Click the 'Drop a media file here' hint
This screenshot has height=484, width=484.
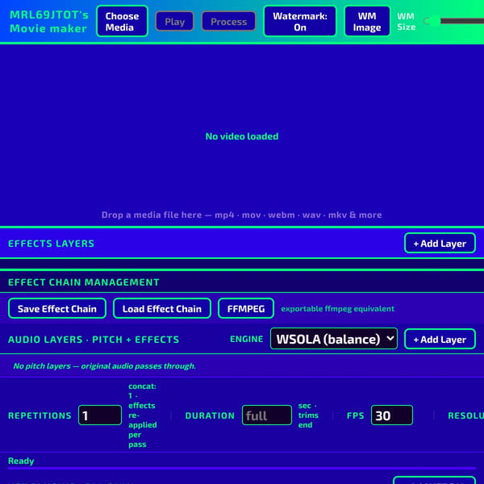coord(242,215)
